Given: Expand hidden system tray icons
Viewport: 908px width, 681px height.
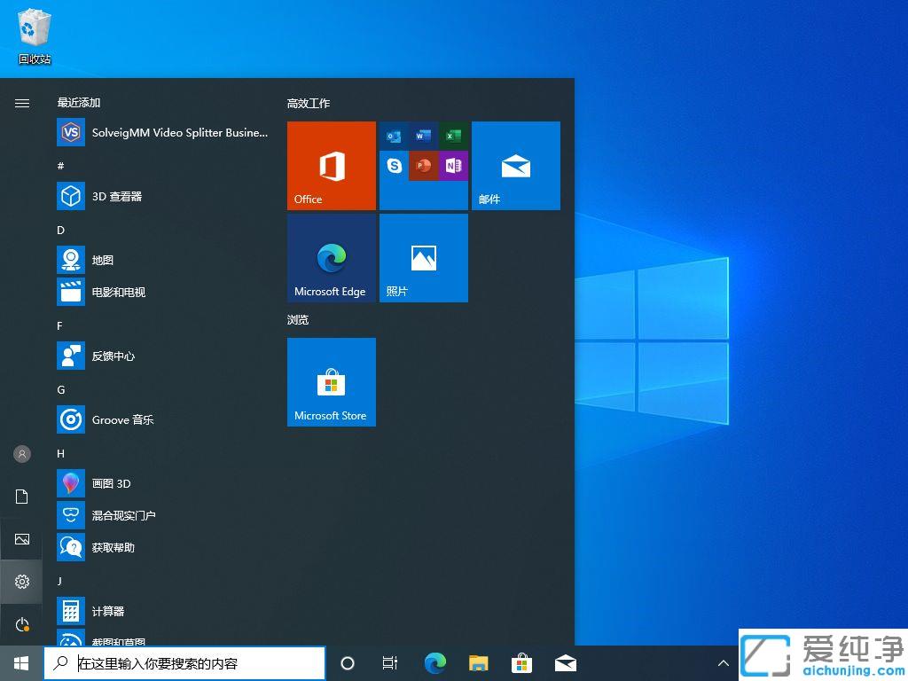Looking at the screenshot, I should coord(723,662).
